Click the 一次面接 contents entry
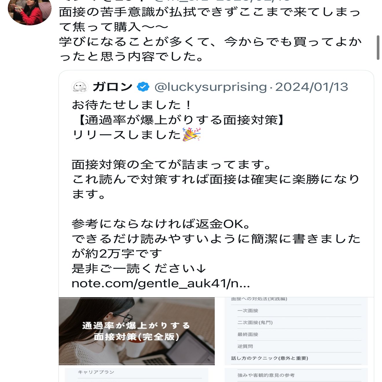Image resolution: width=382 pixels, height=382 pixels. click(x=248, y=311)
